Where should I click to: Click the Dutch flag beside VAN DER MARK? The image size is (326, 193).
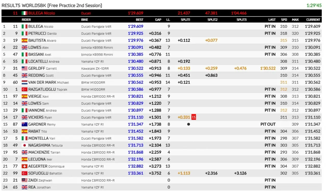tap(24, 82)
